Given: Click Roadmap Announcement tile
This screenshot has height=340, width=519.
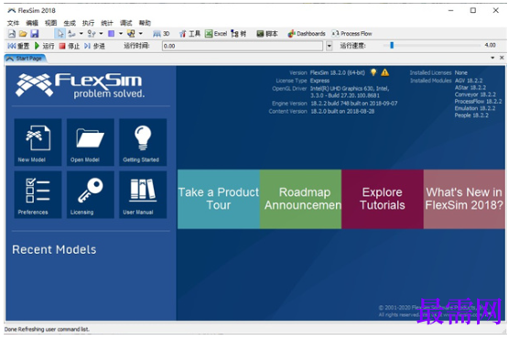Looking at the screenshot, I should click(x=300, y=199).
